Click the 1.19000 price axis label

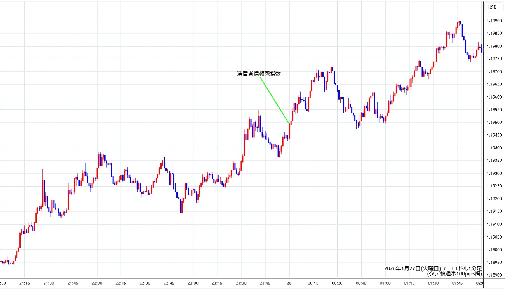[494, 250]
